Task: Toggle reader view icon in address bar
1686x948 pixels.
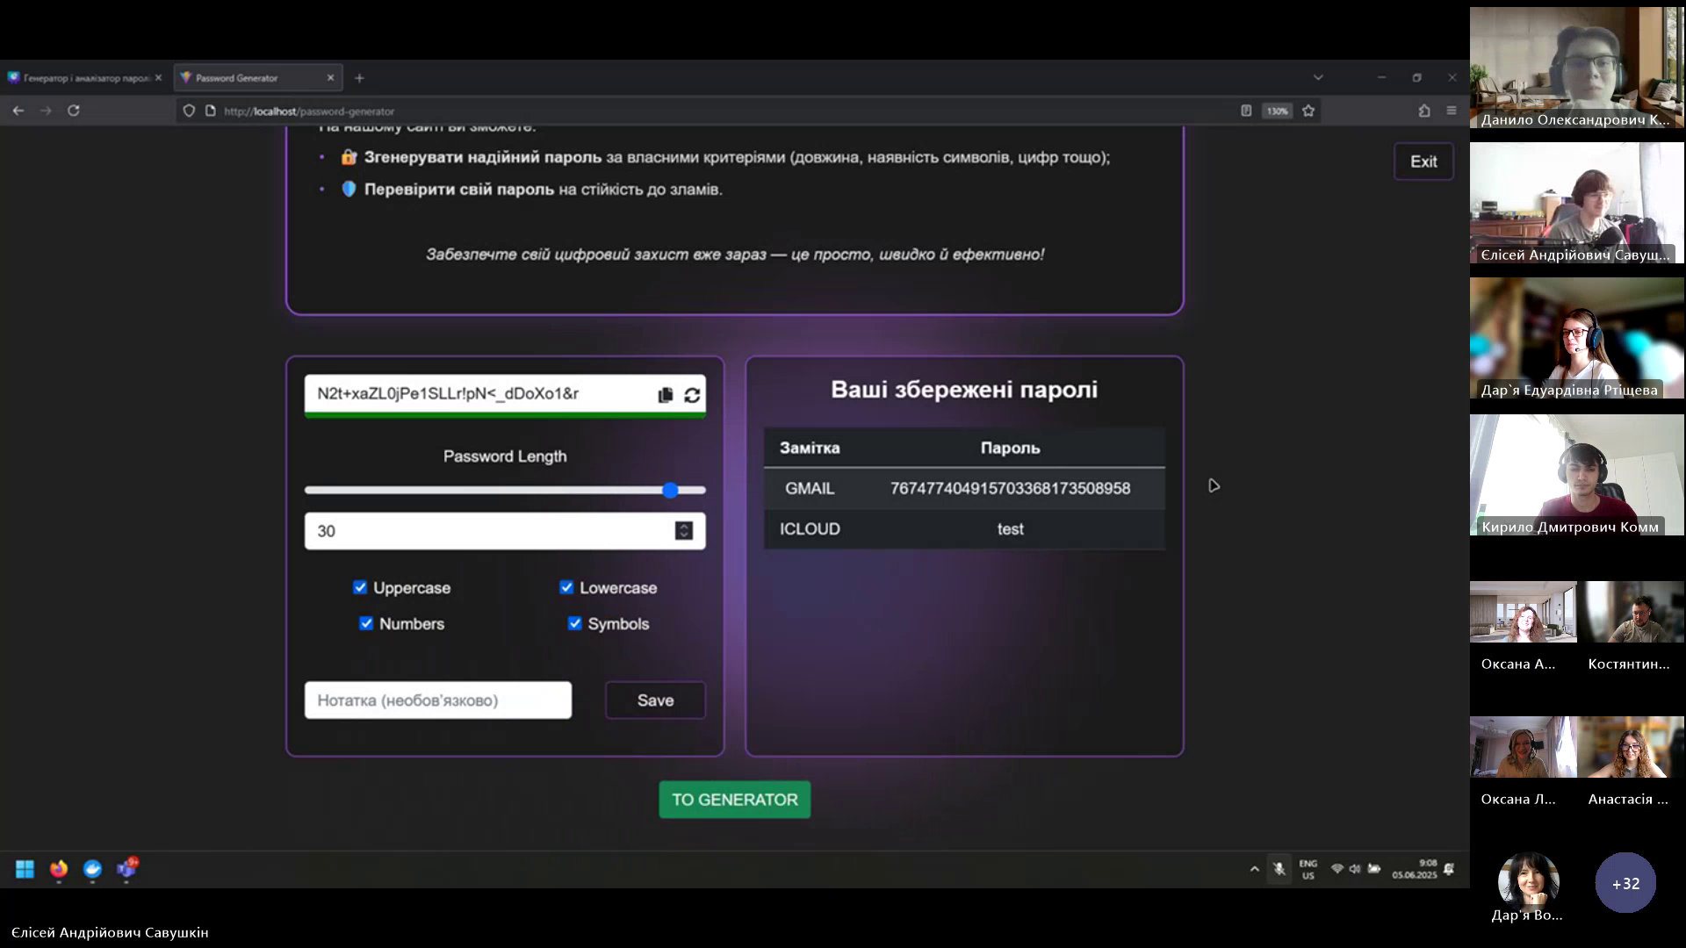Action: click(1246, 111)
